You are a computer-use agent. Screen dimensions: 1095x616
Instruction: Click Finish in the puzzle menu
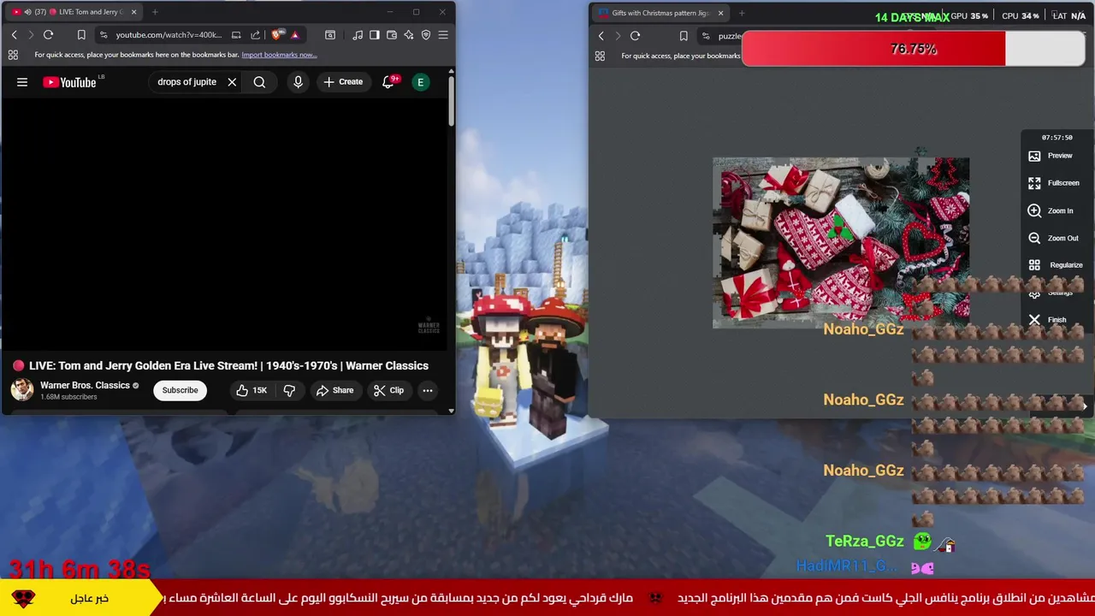[x=1047, y=320]
